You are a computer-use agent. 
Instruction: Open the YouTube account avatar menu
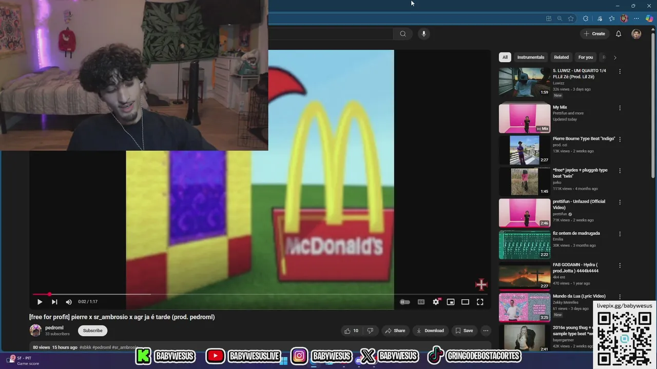[x=636, y=34]
